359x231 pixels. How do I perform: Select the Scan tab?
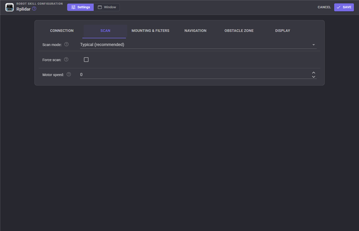click(105, 31)
